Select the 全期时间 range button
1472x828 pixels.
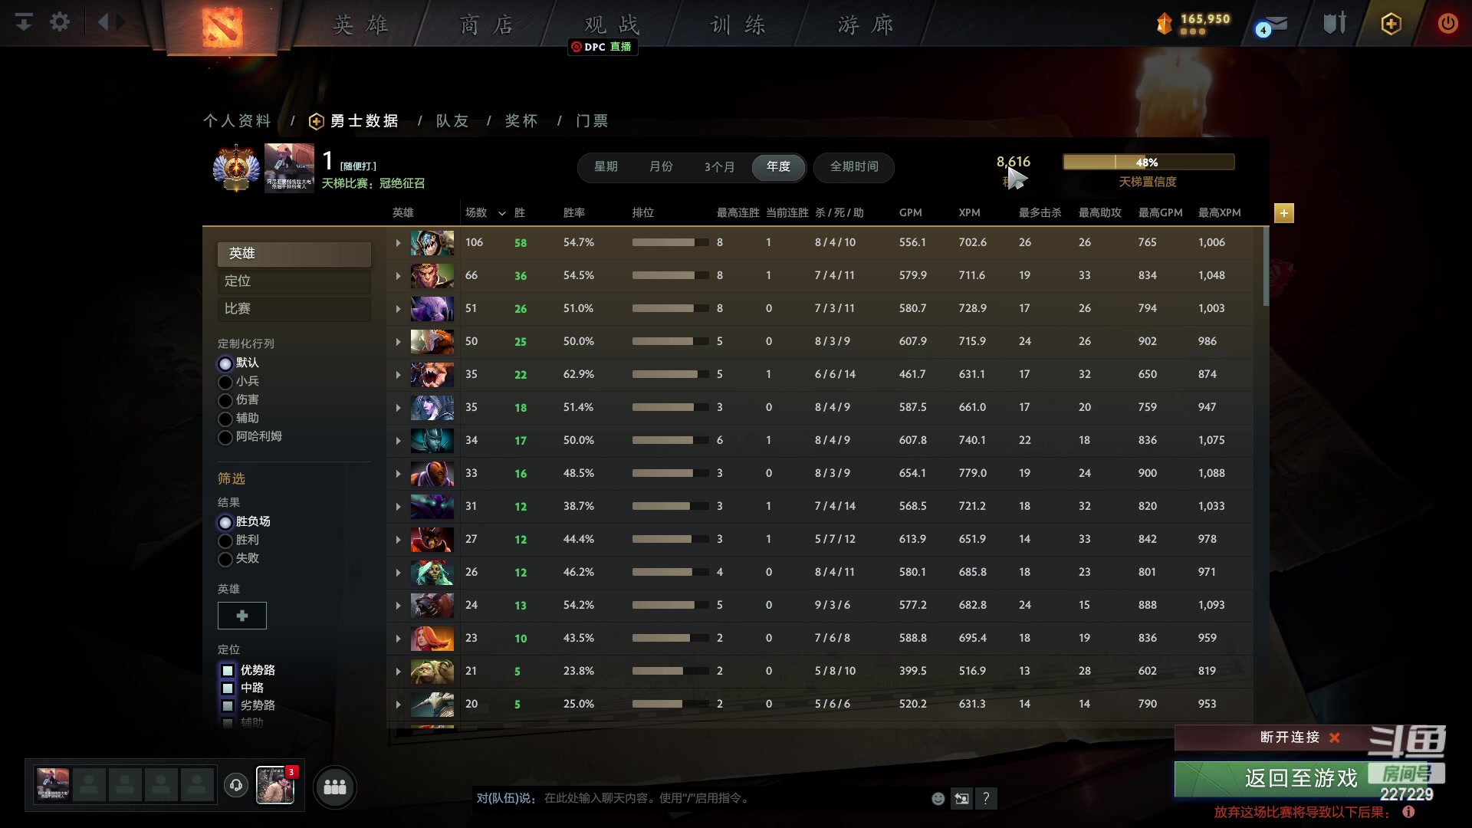coord(854,166)
